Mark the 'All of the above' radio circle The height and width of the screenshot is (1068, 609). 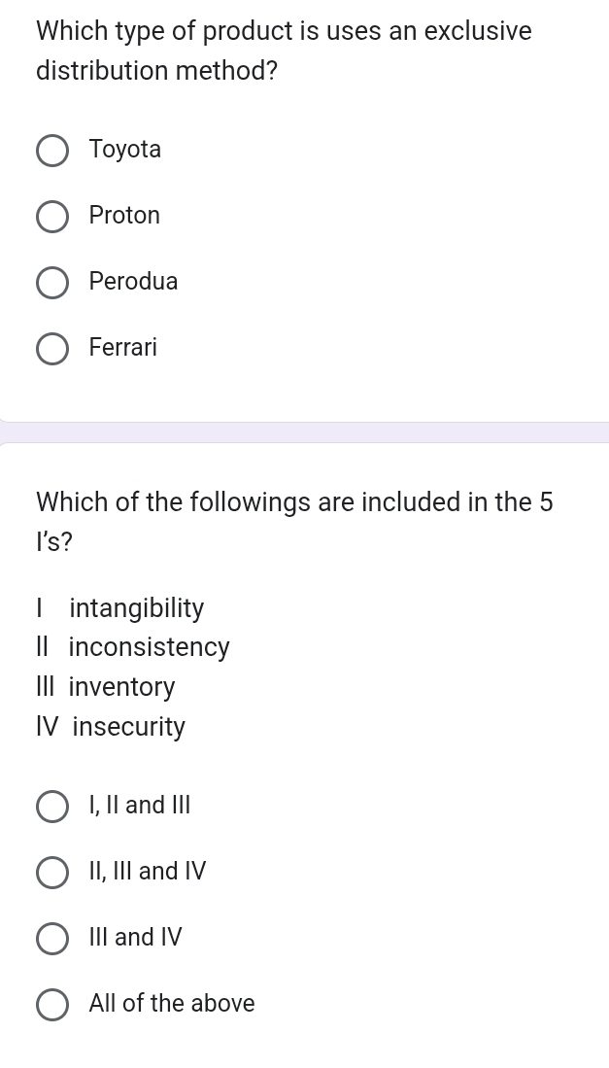(x=52, y=1005)
